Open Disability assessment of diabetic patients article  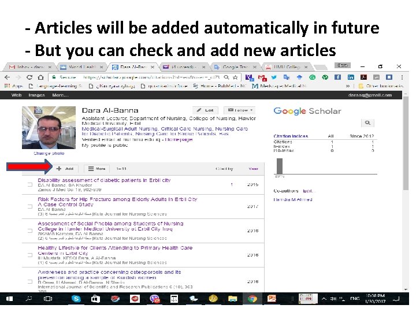click(104, 180)
